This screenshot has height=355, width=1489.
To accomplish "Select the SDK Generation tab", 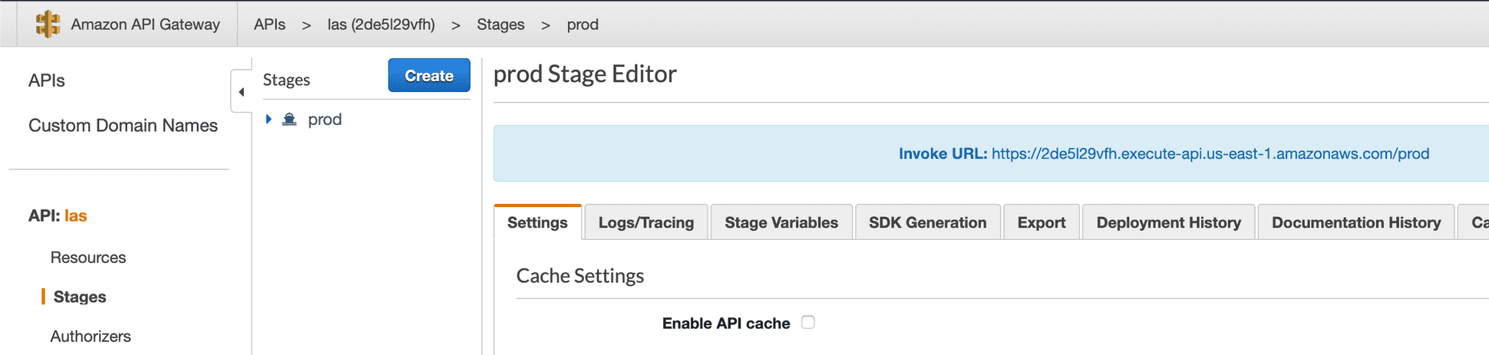I will (927, 222).
